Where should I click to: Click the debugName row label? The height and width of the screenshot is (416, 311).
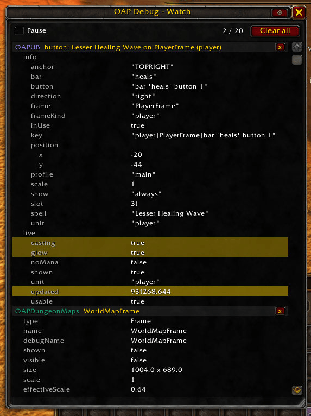click(x=43, y=341)
